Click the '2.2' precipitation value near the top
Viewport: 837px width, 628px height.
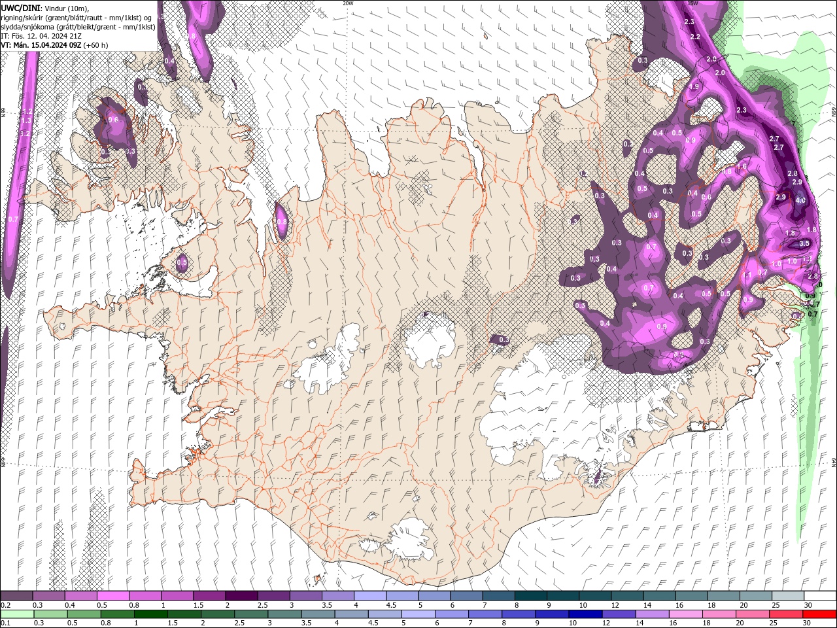pos(695,37)
